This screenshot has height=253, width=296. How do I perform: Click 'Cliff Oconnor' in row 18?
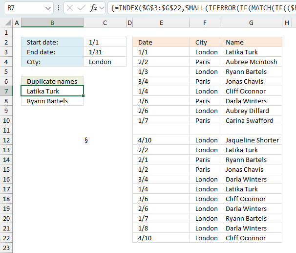[x=251, y=199]
